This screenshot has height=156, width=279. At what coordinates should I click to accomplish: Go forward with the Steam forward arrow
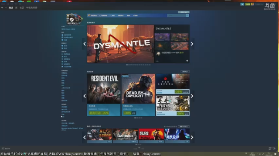click(6, 8)
